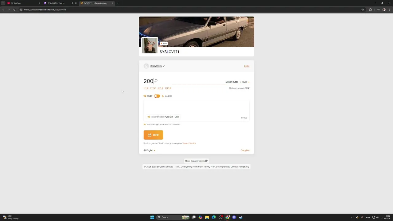Image resolution: width=393 pixels, height=221 pixels.
Task: Open the tab search dropdown arrow
Action: [x=3, y=3]
